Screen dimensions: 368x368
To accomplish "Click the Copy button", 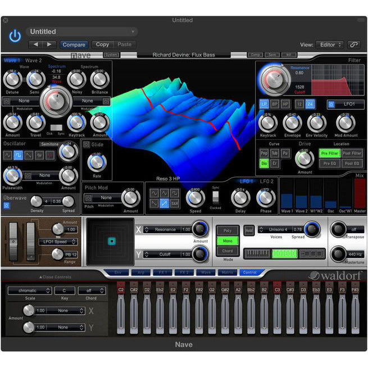I will point(102,44).
